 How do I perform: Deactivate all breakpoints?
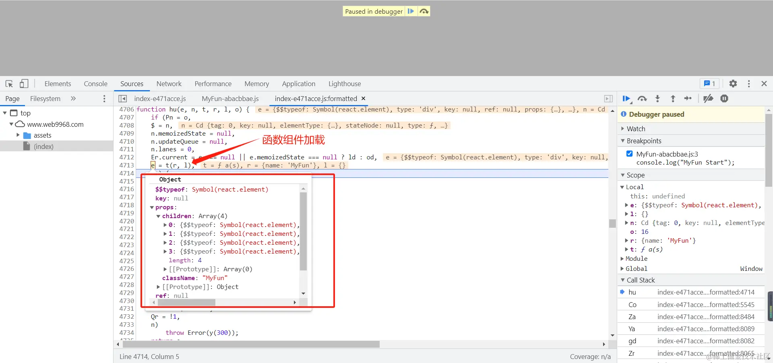708,99
